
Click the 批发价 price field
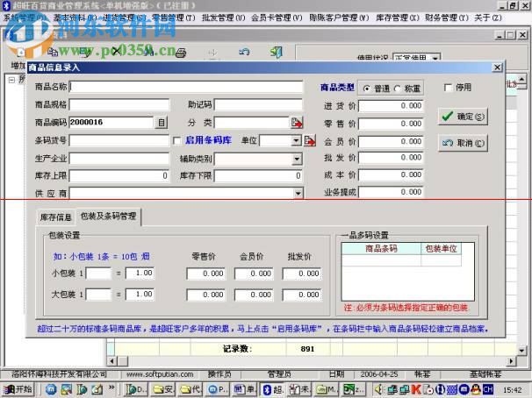[391, 158]
